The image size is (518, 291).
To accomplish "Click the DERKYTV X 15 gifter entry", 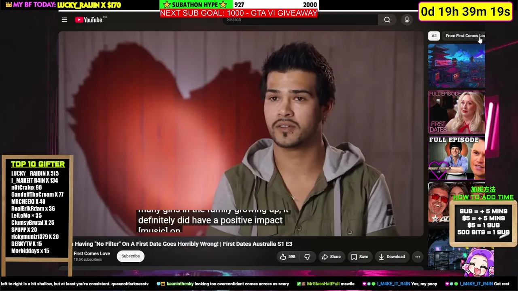I will [x=26, y=244].
